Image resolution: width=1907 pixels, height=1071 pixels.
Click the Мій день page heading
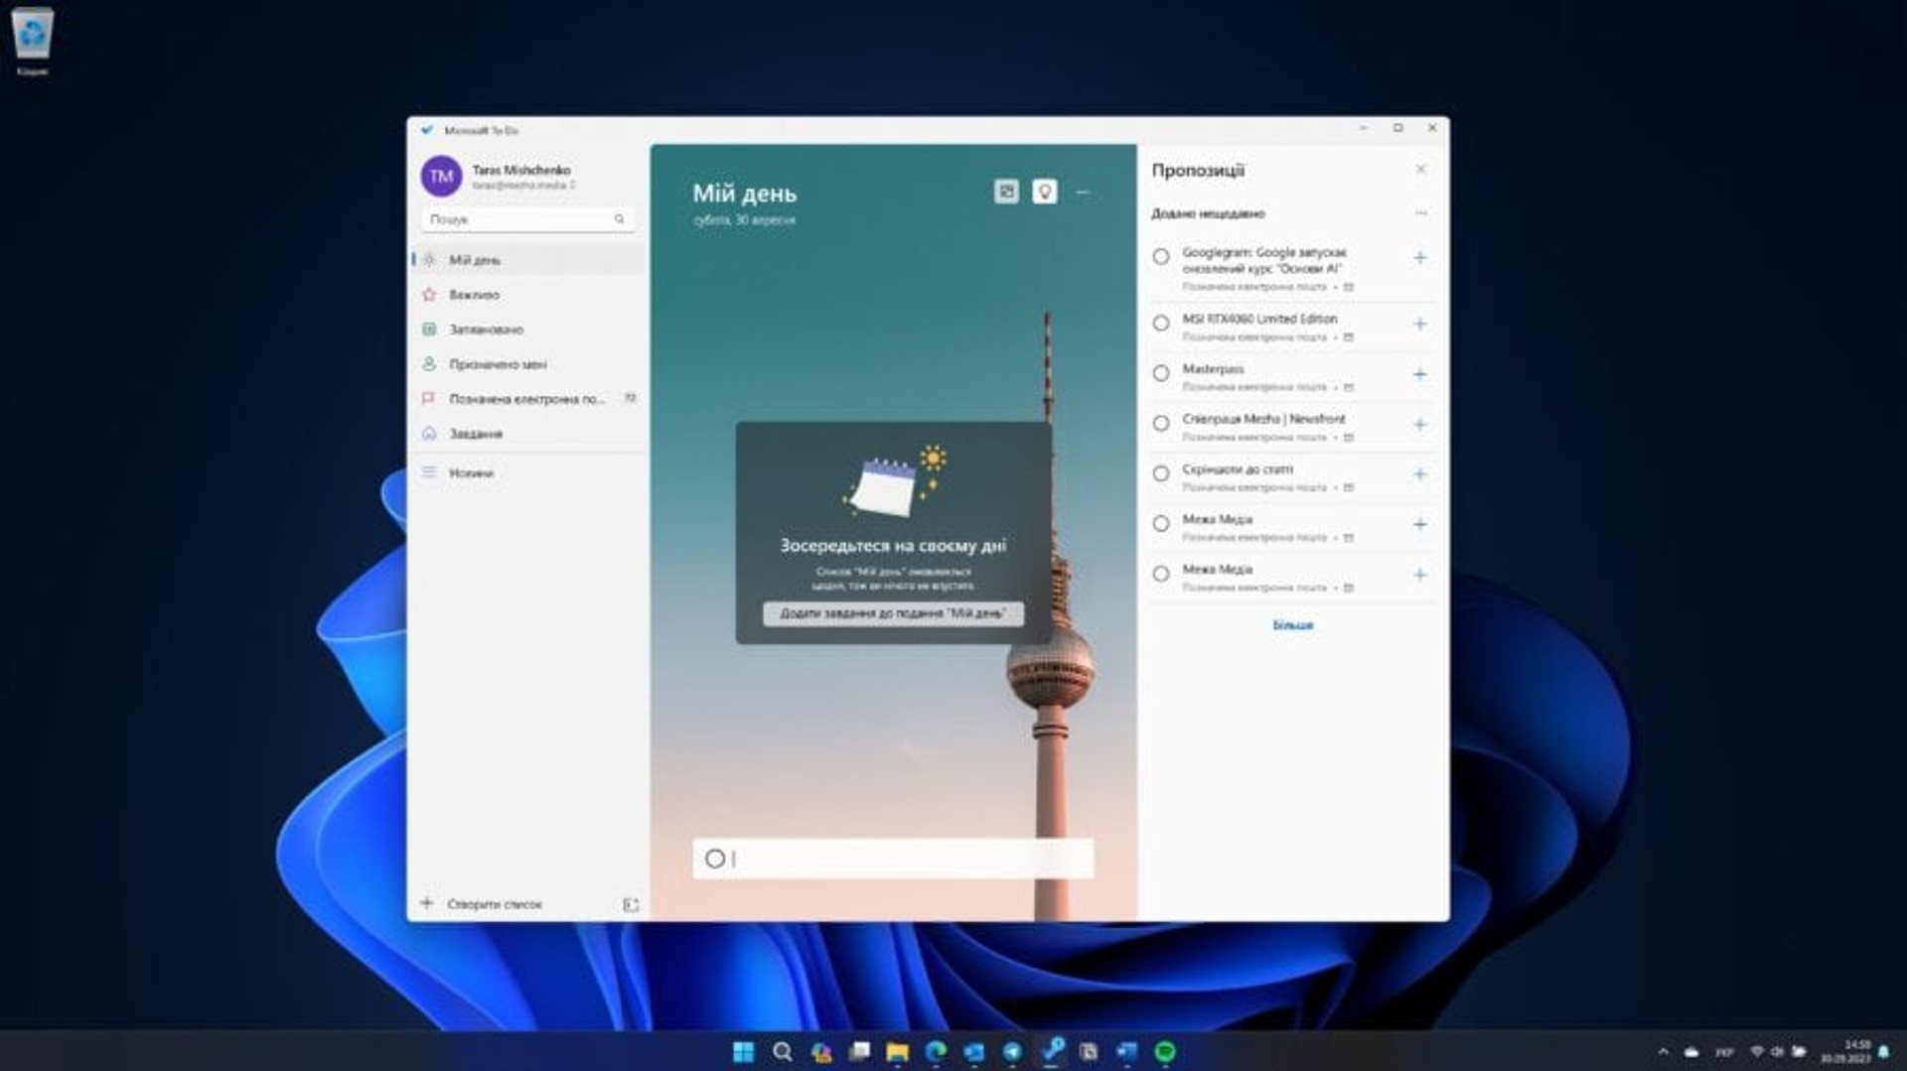click(x=745, y=194)
